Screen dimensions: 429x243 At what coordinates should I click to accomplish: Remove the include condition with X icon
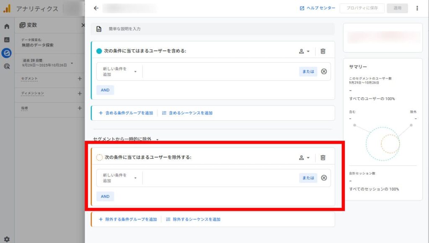point(324,71)
